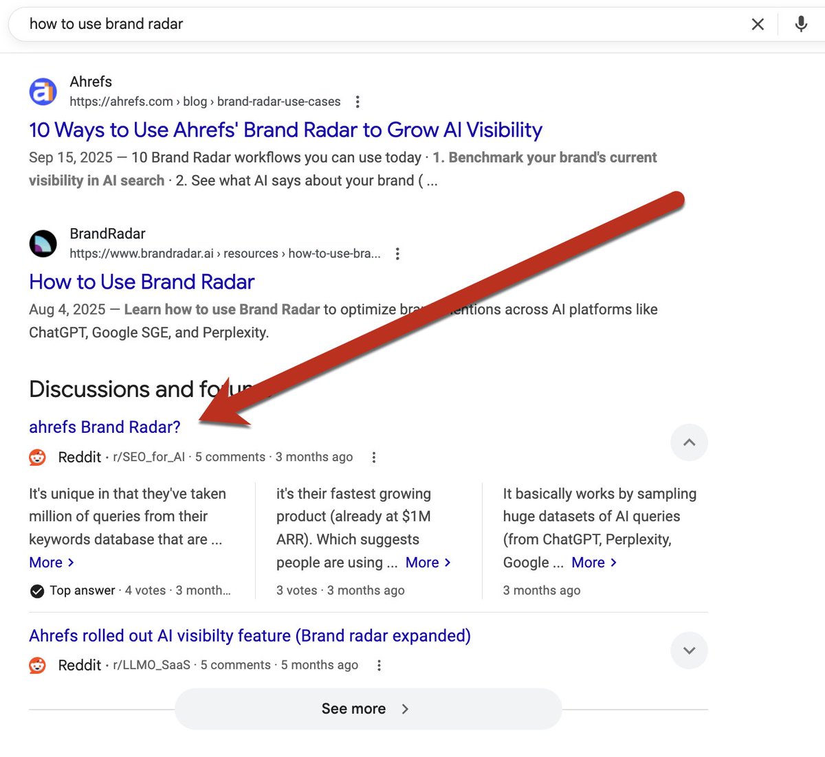Clear the search query with the X icon

click(x=758, y=24)
